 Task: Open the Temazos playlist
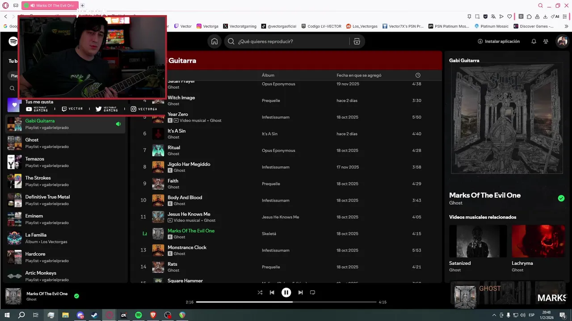click(x=65, y=162)
